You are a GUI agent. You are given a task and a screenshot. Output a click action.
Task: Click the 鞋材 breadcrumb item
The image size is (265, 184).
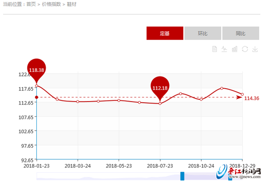pyautogui.click(x=72, y=4)
